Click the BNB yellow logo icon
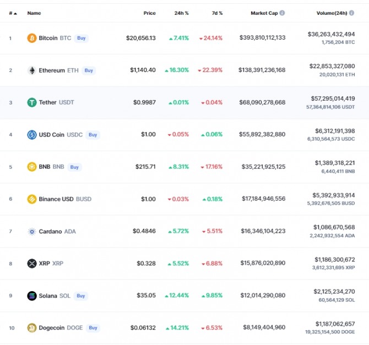Screen dimensions: 369x345 (x=32, y=167)
